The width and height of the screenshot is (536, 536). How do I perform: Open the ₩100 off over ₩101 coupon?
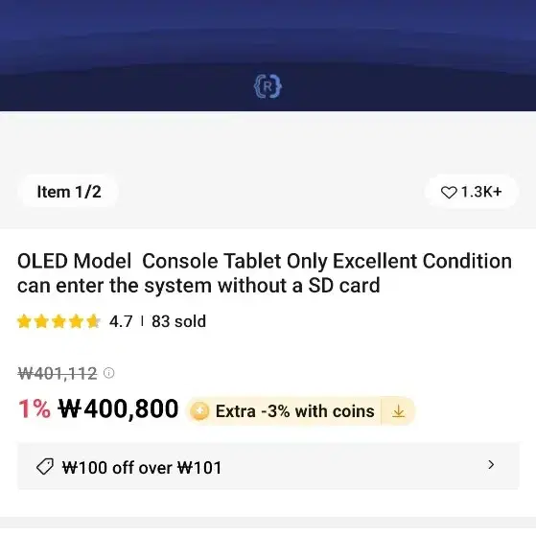[142, 467]
